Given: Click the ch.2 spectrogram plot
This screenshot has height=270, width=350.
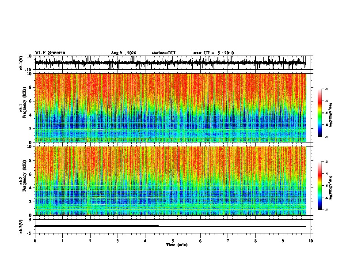Looking at the screenshot, I should point(170,181).
